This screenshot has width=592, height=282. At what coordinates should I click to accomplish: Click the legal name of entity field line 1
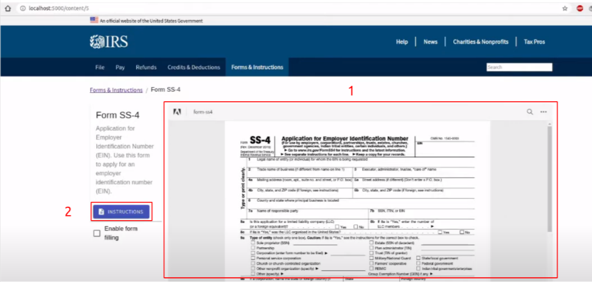pyautogui.click(x=361, y=162)
